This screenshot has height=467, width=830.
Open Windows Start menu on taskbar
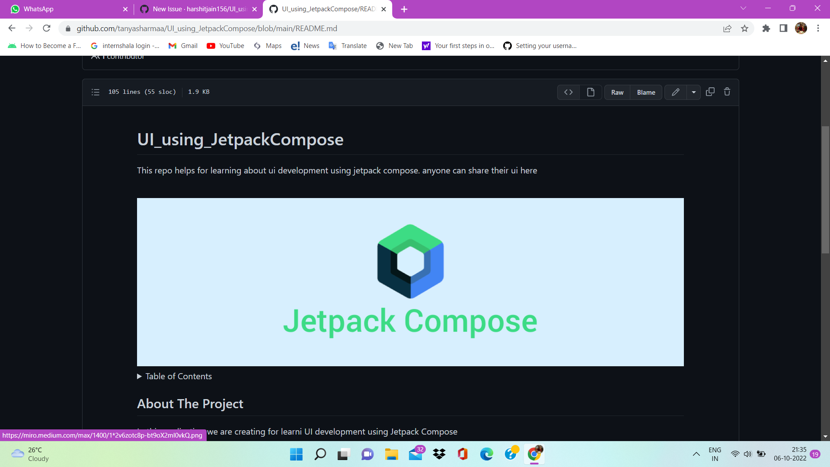tap(296, 454)
